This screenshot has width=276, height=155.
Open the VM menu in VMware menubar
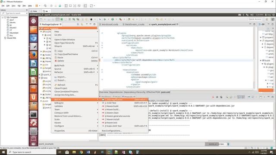pyautogui.click(x=19, y=6)
